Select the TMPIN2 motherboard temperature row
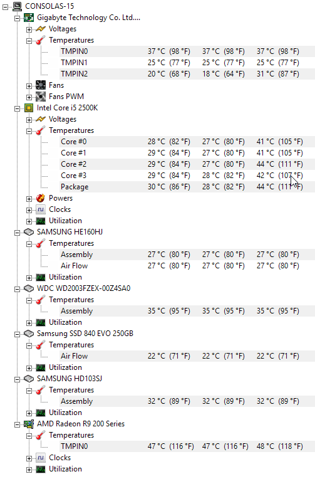315x479 pixels. [x=187, y=74]
